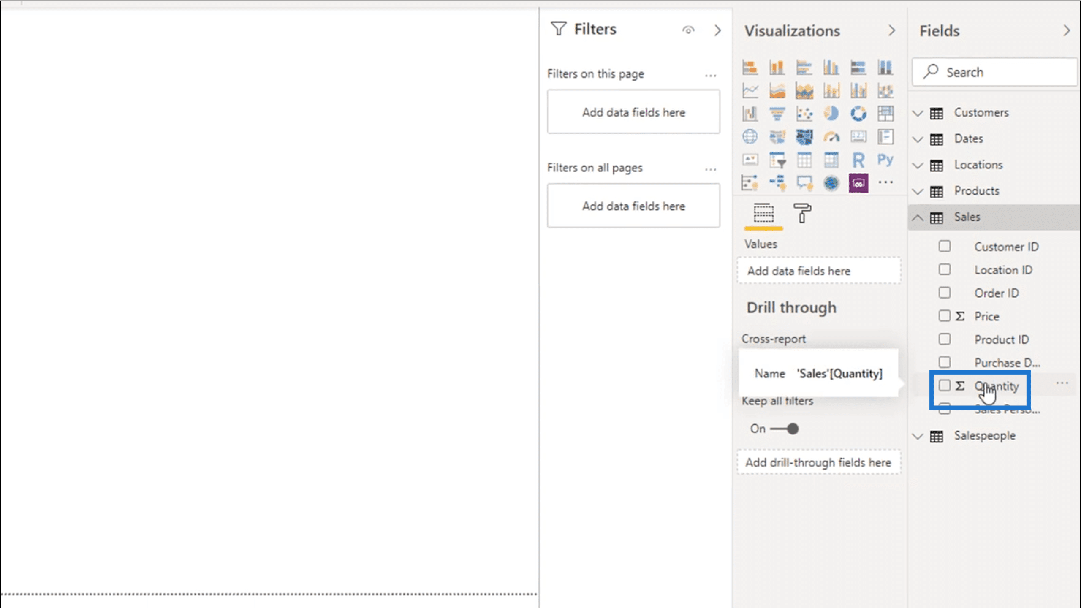Toggle the Quantity checkbox in Sales
Image resolution: width=1081 pixels, height=608 pixels.
point(944,385)
